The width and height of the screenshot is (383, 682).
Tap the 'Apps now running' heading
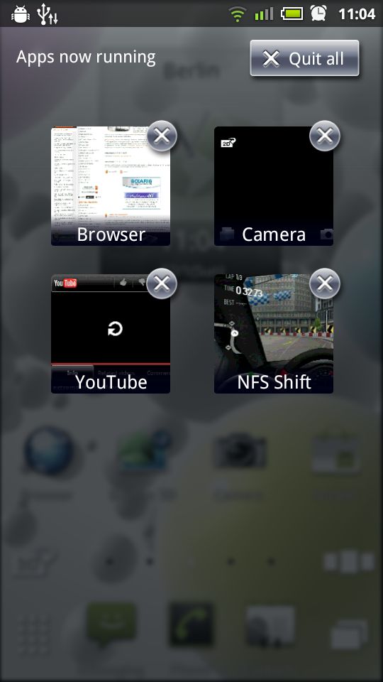[x=86, y=58]
